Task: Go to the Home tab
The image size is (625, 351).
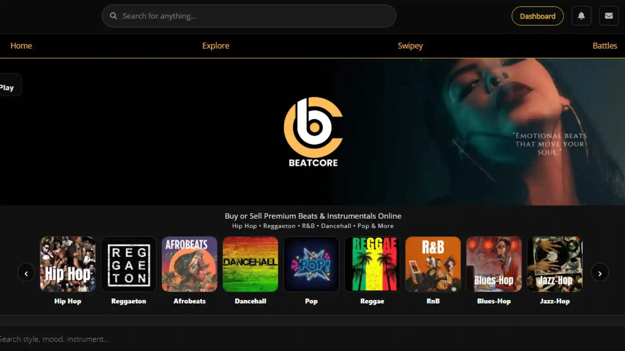Action: [x=21, y=45]
